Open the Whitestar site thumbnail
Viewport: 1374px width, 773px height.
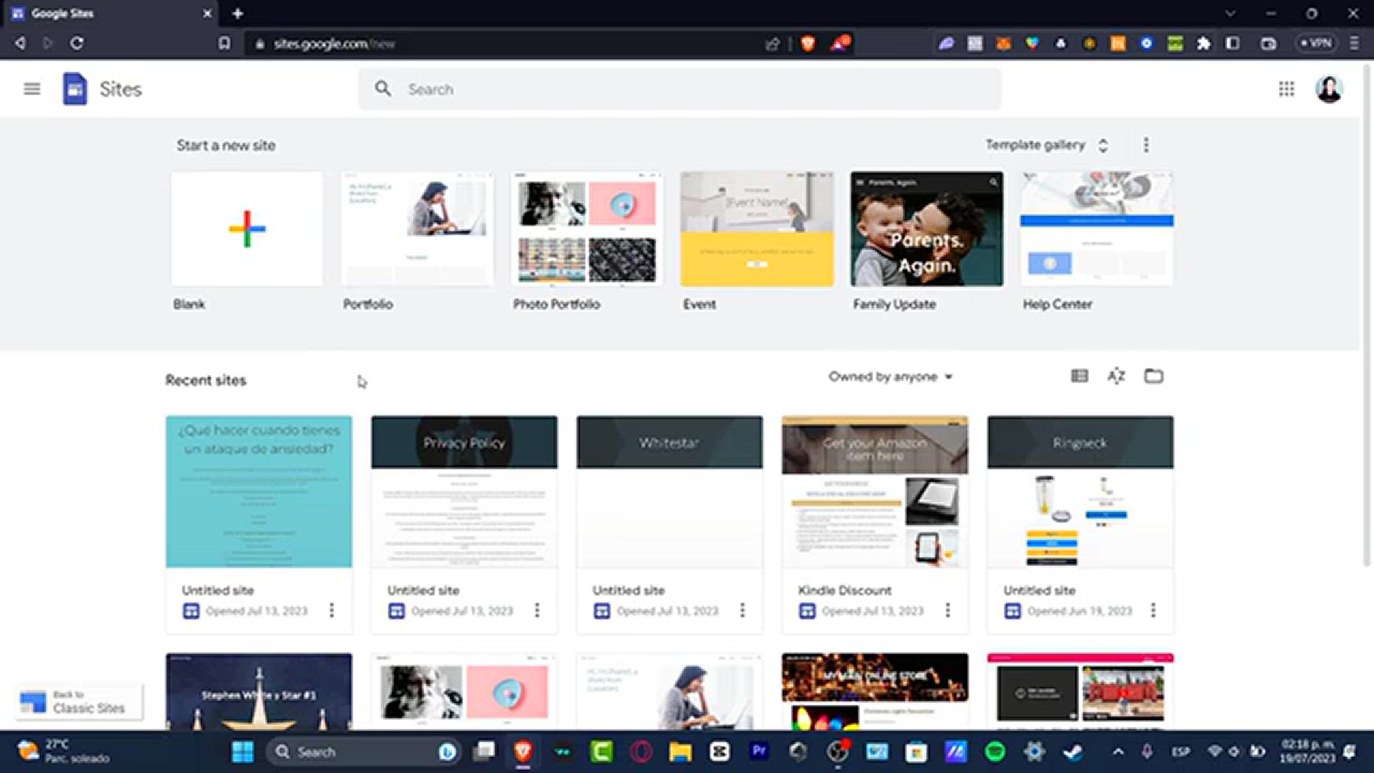[670, 492]
